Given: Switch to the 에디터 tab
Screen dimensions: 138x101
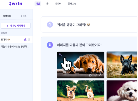Looking at the screenshot, I should coord(58,4).
